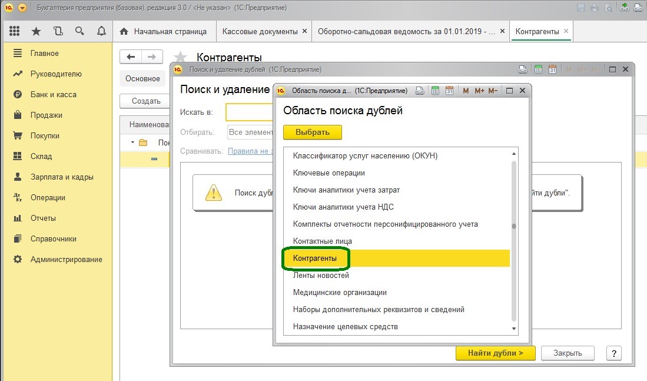
Task: Open Справочники section
Action: [53, 239]
